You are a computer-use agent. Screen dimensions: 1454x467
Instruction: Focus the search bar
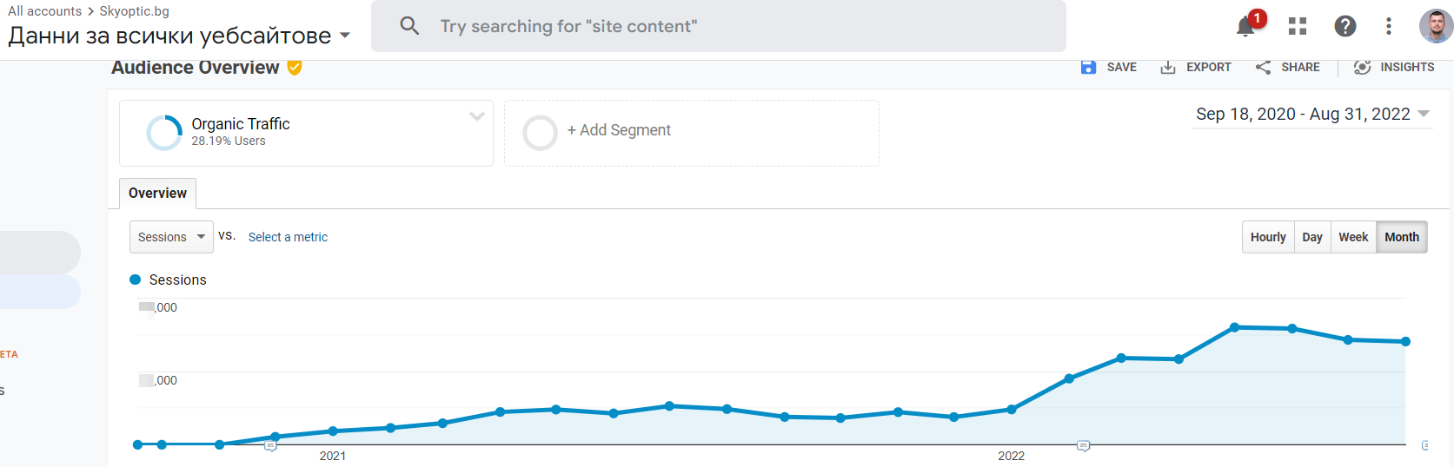tap(718, 26)
